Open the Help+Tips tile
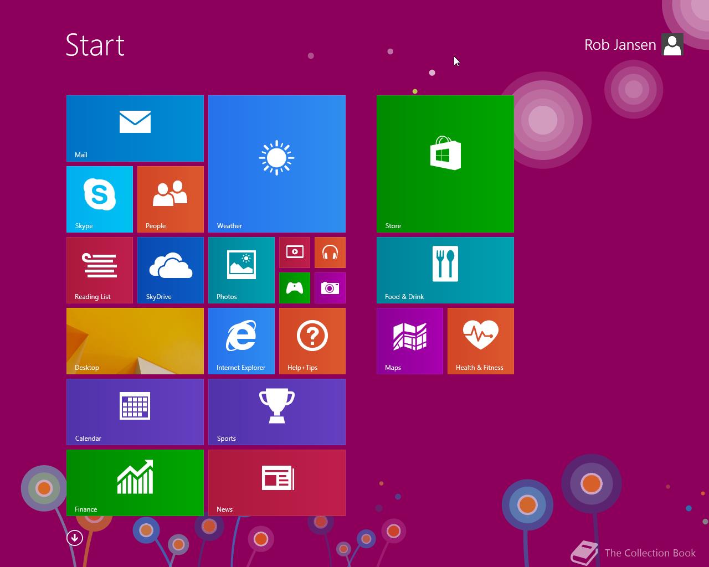Screen dimensions: 709x567 [312, 341]
